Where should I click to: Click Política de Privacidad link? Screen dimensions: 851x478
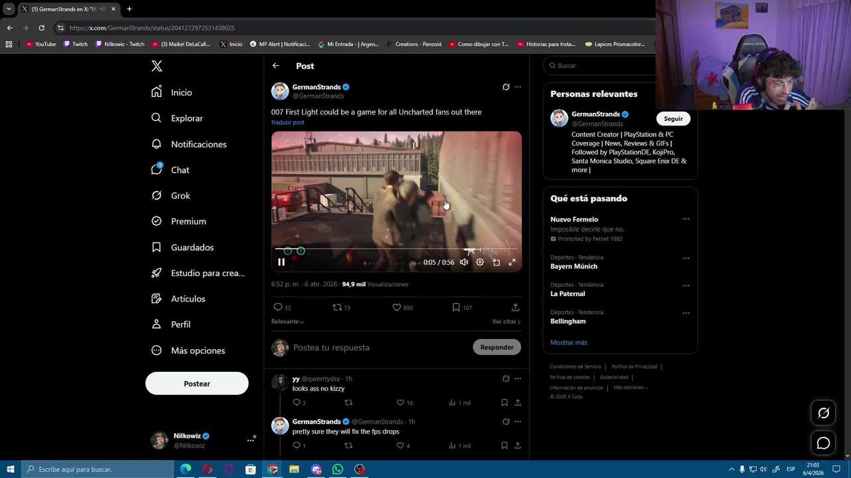tap(634, 366)
